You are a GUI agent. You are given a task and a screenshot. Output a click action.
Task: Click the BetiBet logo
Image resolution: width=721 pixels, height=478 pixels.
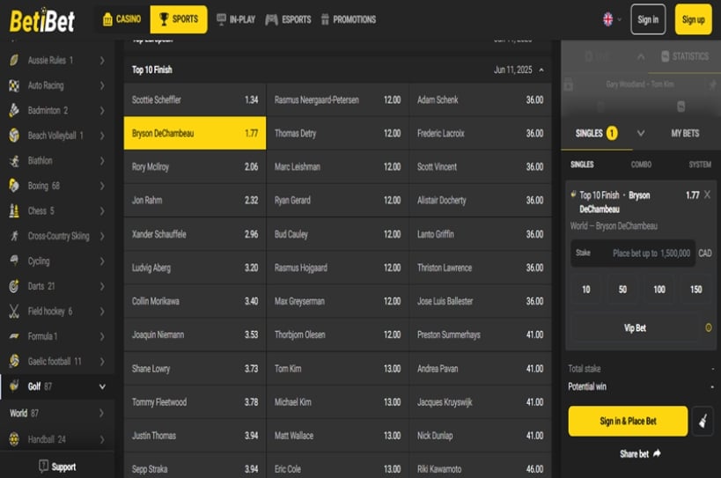tap(42, 20)
